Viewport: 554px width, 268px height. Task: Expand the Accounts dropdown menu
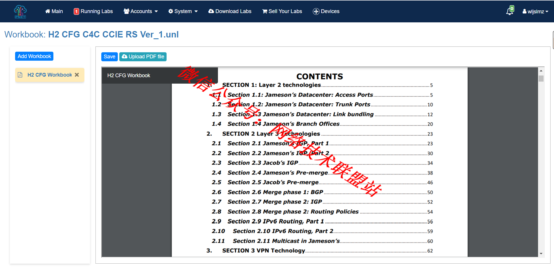pos(141,11)
